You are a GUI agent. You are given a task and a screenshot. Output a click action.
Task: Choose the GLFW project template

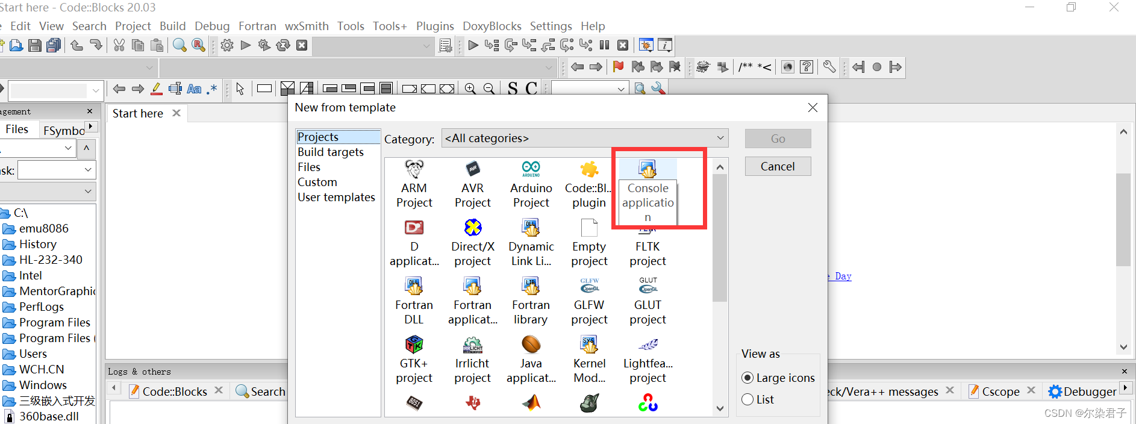(589, 301)
